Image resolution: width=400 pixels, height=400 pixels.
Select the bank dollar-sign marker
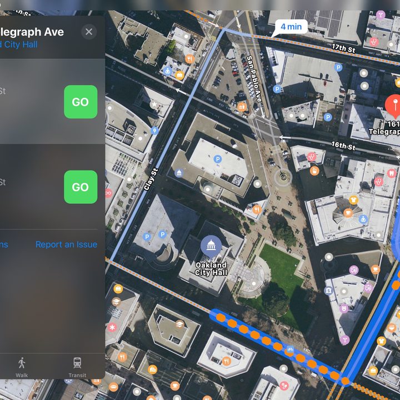tap(328, 291)
